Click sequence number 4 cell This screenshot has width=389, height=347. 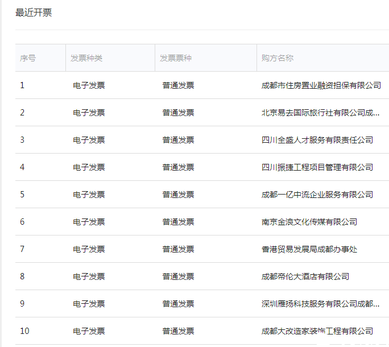tap(22, 167)
